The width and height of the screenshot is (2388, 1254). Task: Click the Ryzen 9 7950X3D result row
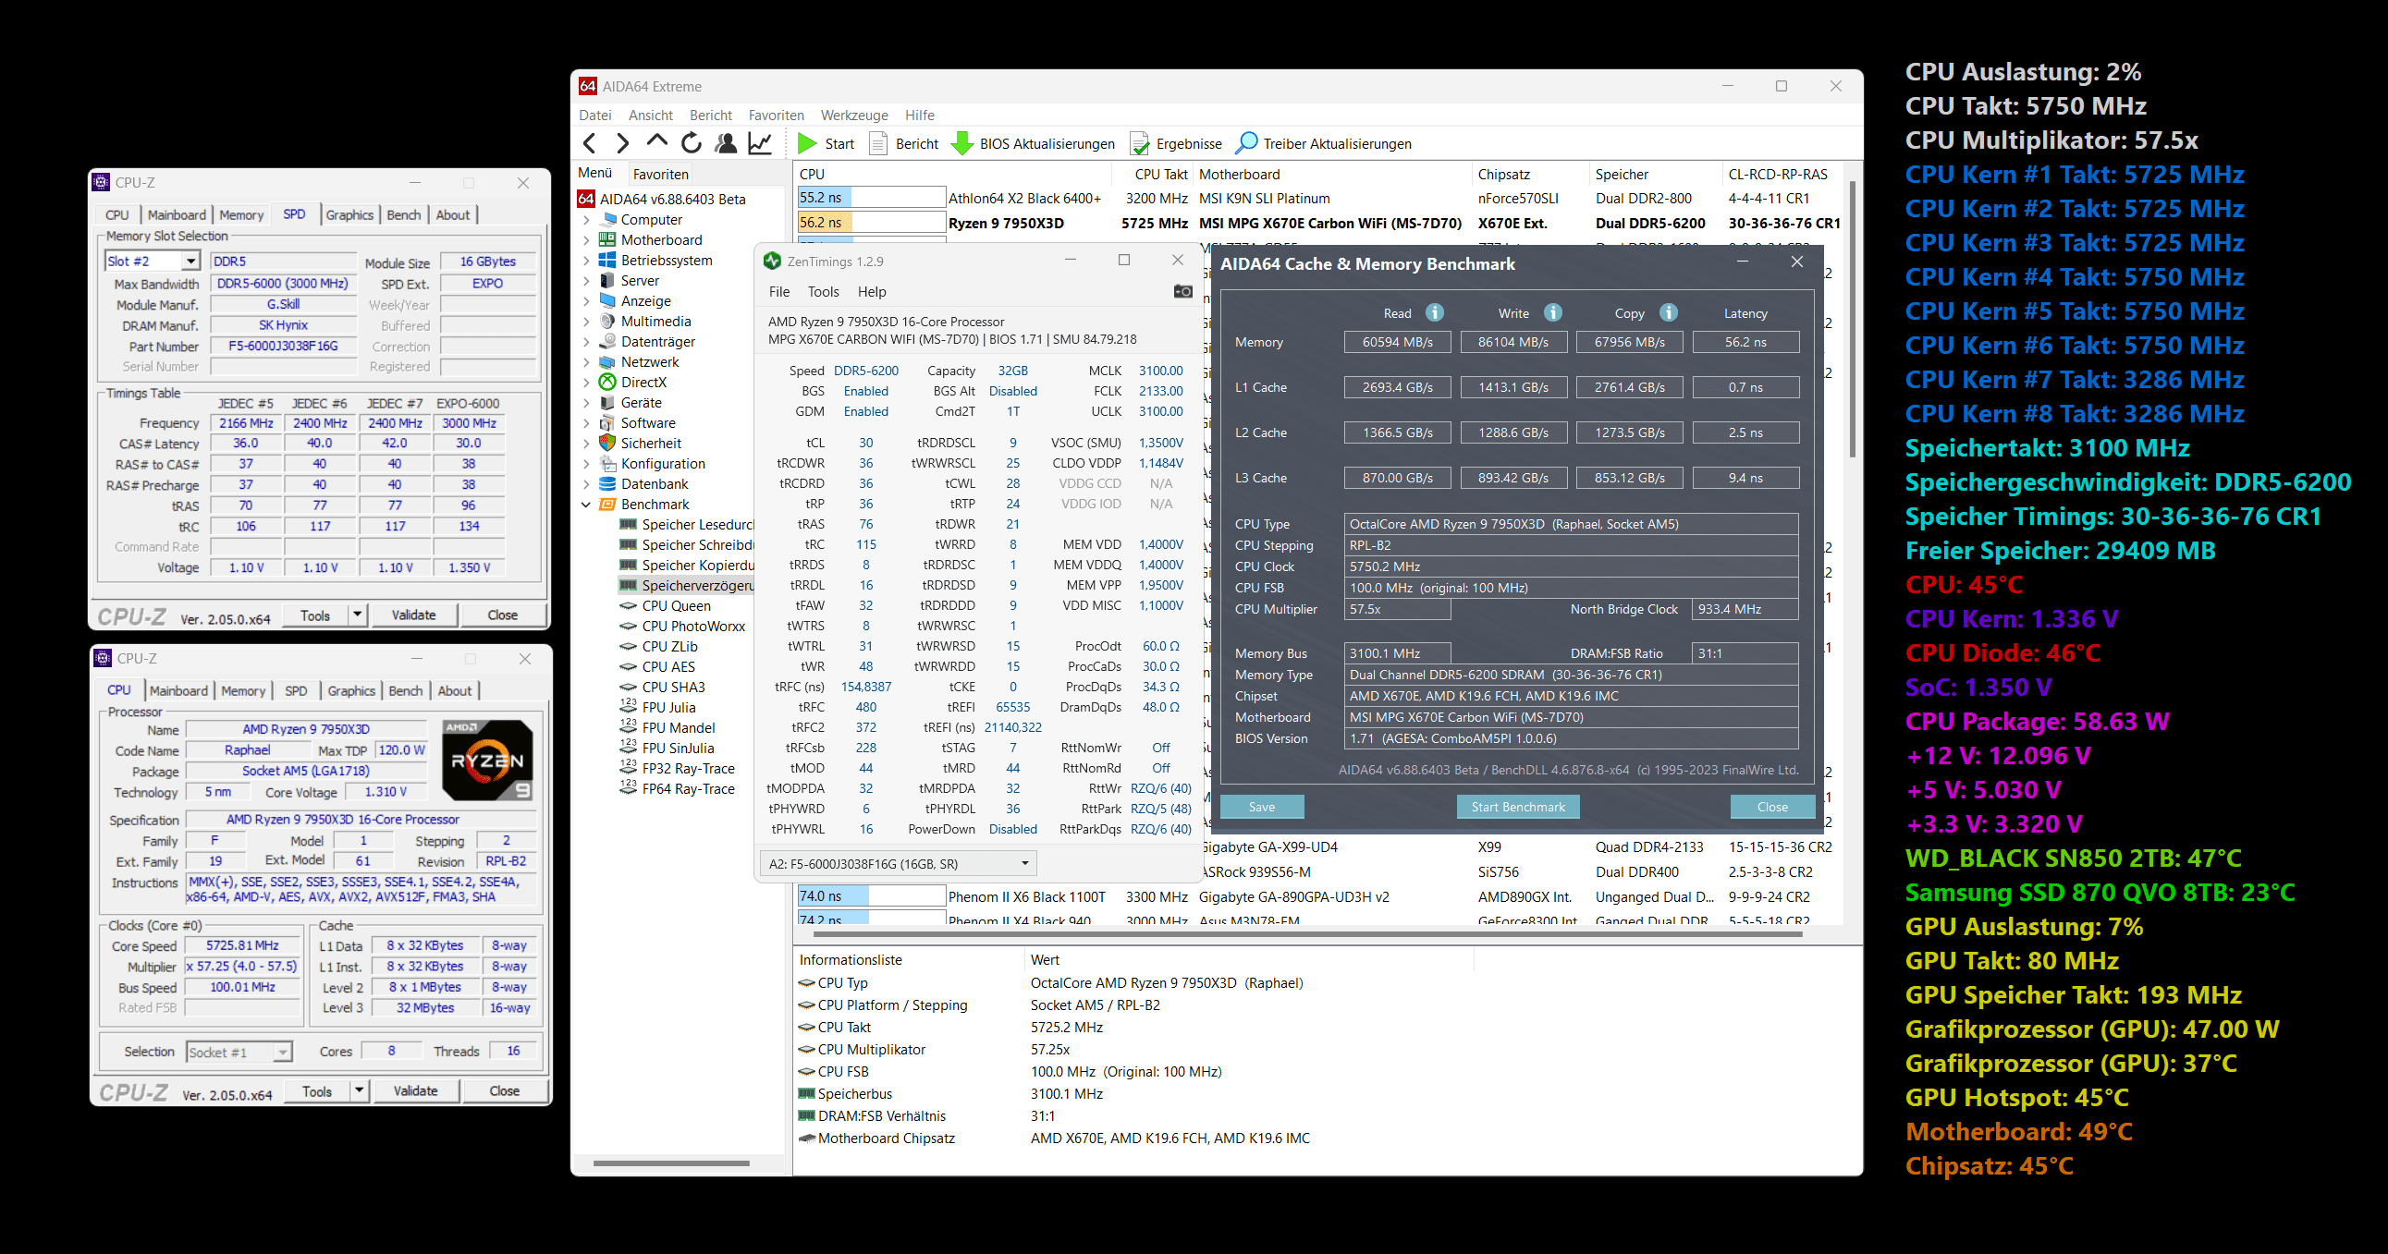tap(1320, 223)
